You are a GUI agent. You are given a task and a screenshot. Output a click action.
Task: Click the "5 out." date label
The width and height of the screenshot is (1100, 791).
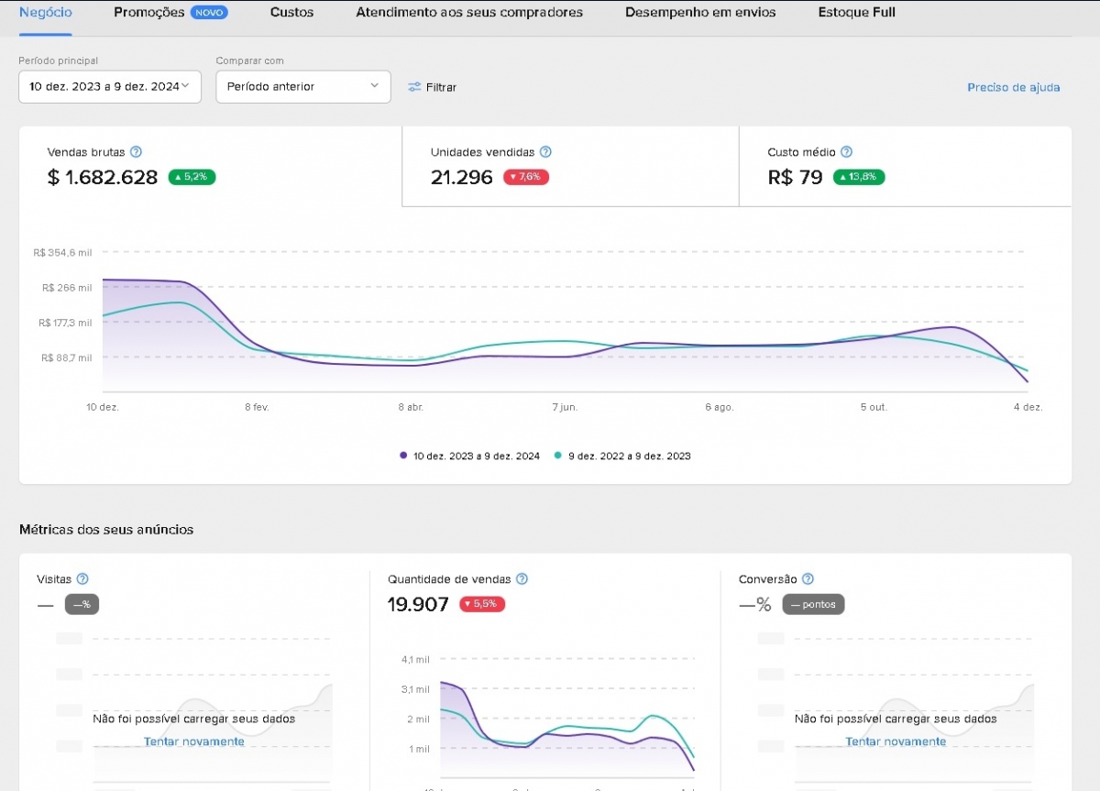(874, 407)
